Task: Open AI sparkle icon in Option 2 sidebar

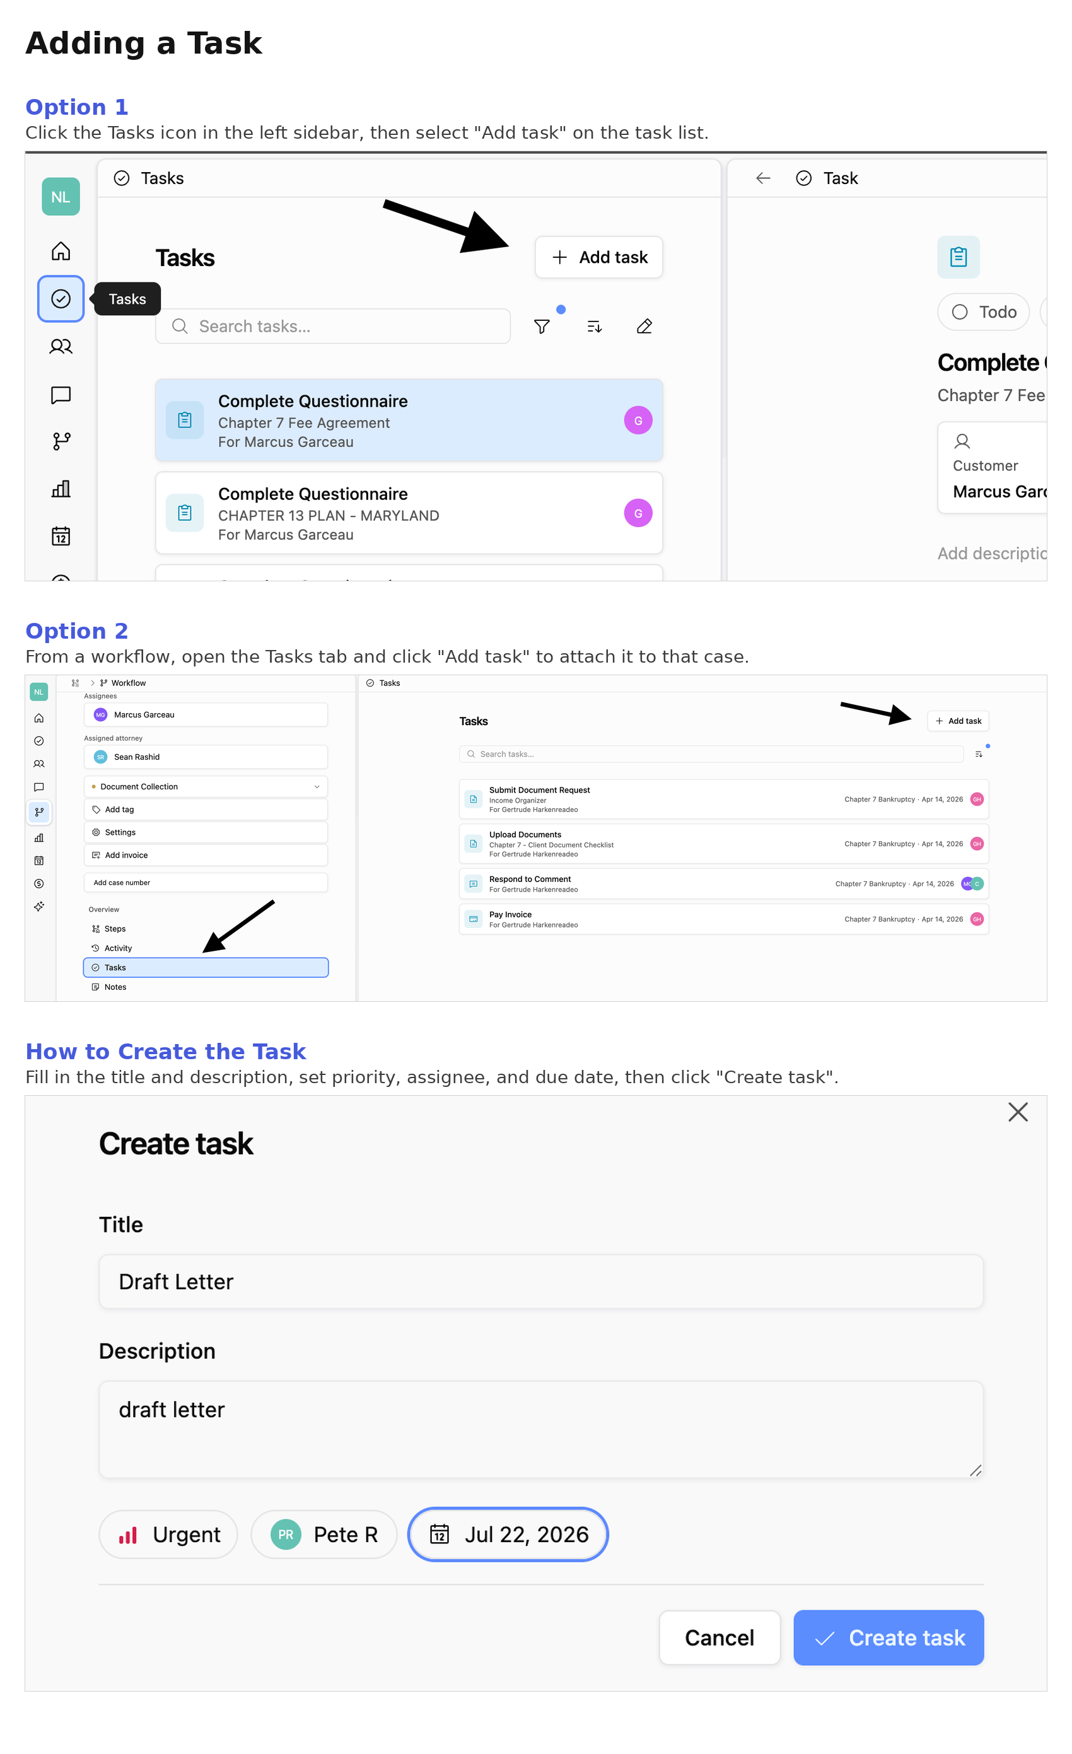Action: (x=39, y=906)
